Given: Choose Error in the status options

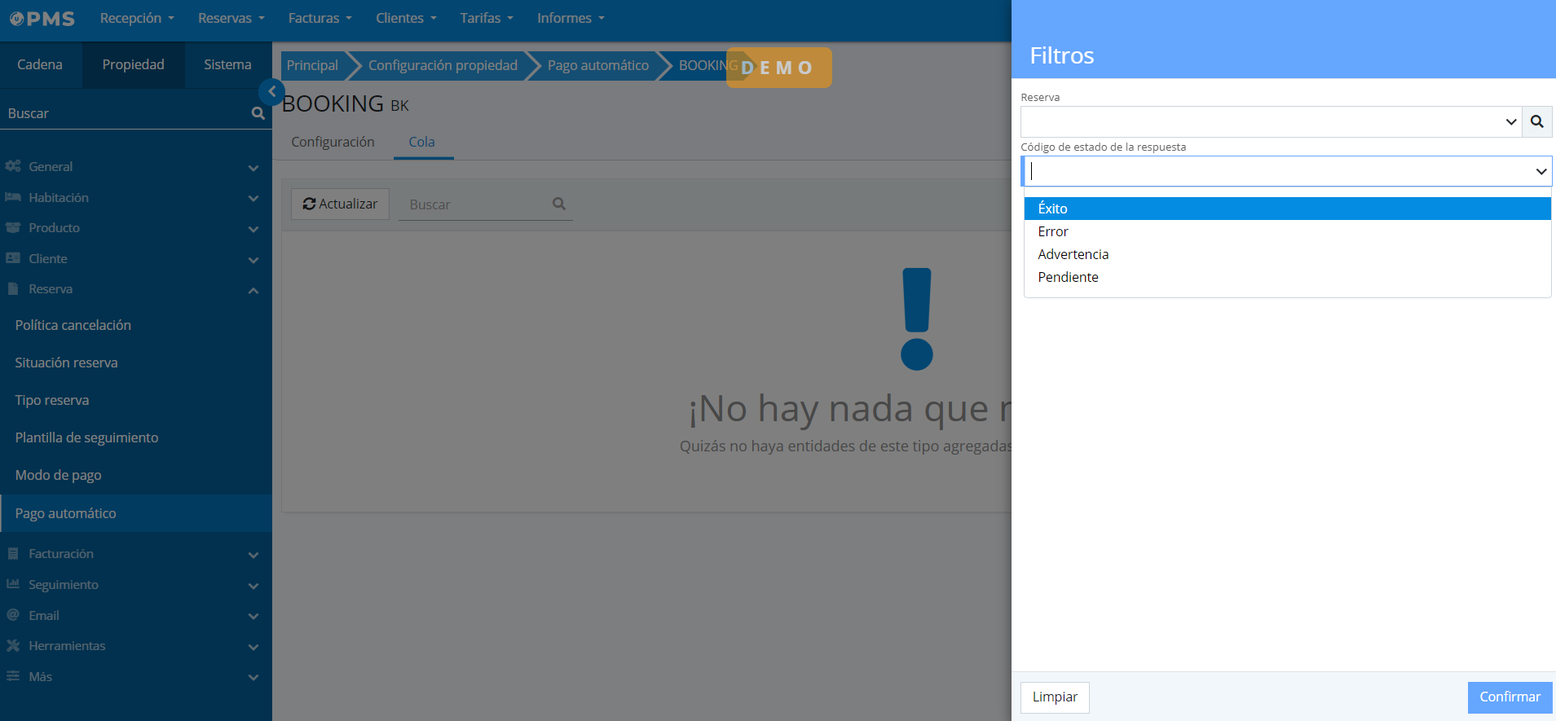Looking at the screenshot, I should (1052, 231).
